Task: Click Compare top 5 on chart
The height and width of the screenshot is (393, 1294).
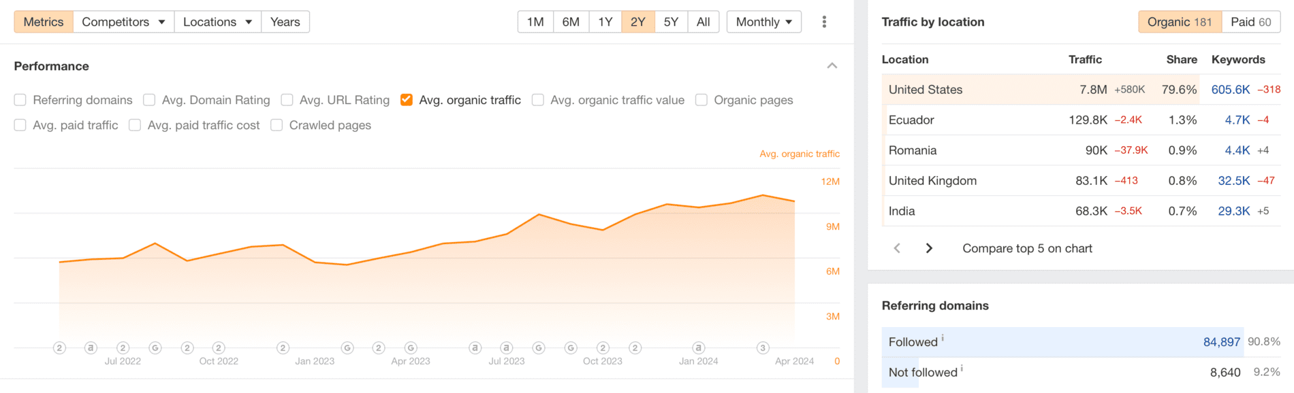Action: (x=1026, y=248)
